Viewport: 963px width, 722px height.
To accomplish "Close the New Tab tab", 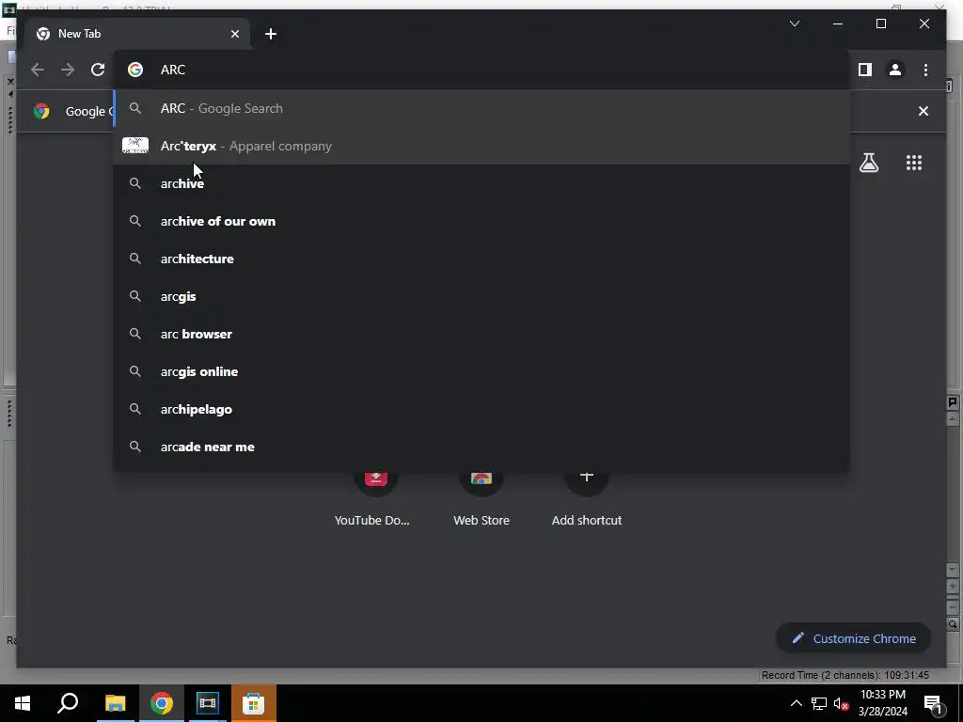I will (x=234, y=34).
